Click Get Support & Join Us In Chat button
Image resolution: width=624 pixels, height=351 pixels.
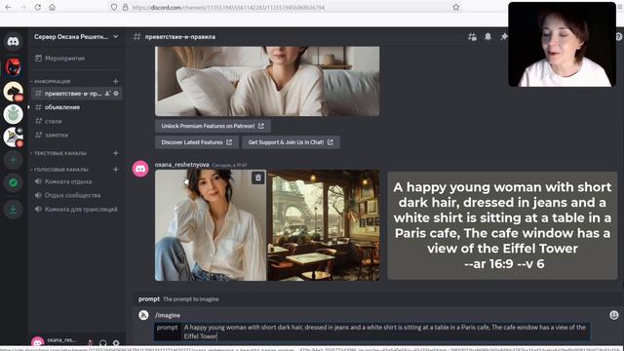[x=291, y=142]
